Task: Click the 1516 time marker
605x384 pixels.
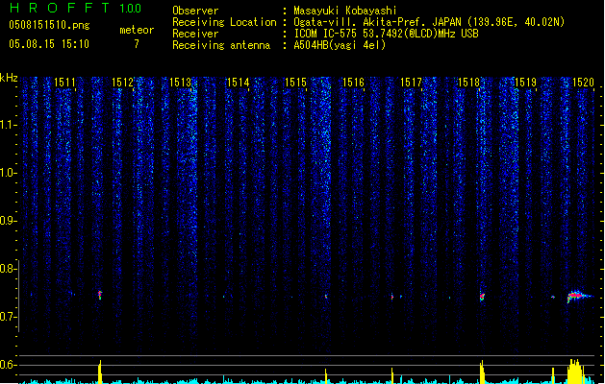Action: point(353,83)
